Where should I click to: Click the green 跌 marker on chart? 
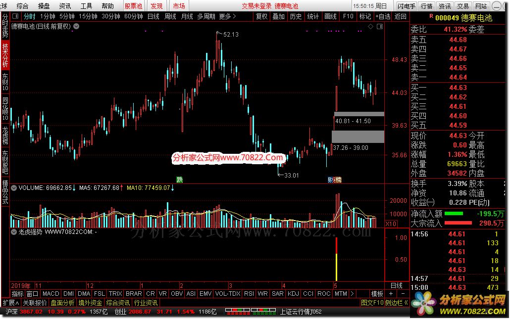click(180, 180)
